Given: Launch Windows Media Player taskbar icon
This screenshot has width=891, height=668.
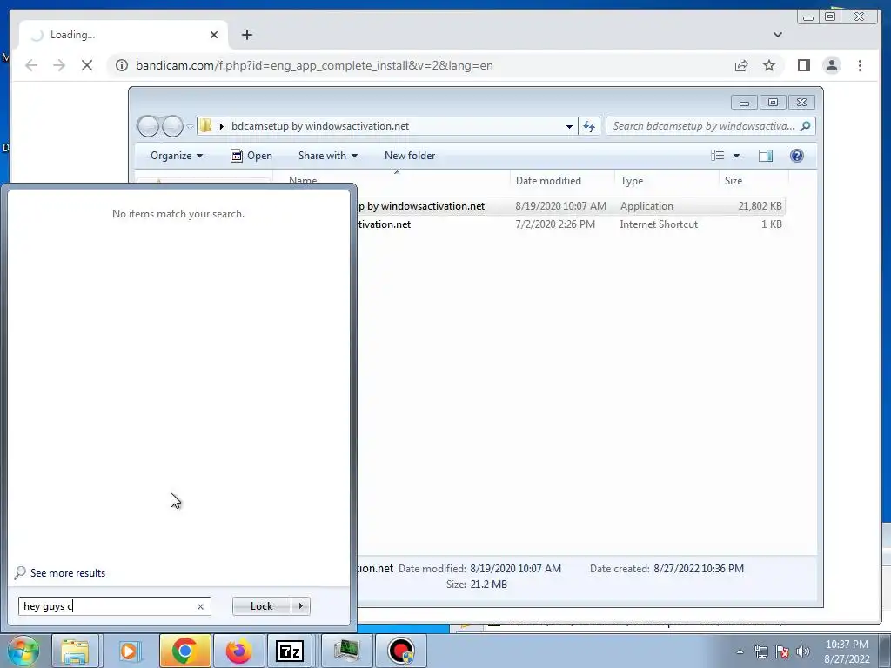Looking at the screenshot, I should point(129,651).
